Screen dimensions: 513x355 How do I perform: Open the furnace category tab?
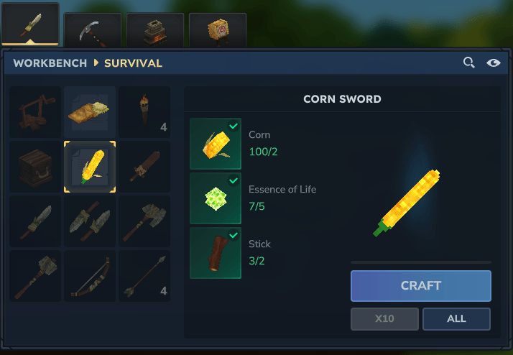[155, 30]
